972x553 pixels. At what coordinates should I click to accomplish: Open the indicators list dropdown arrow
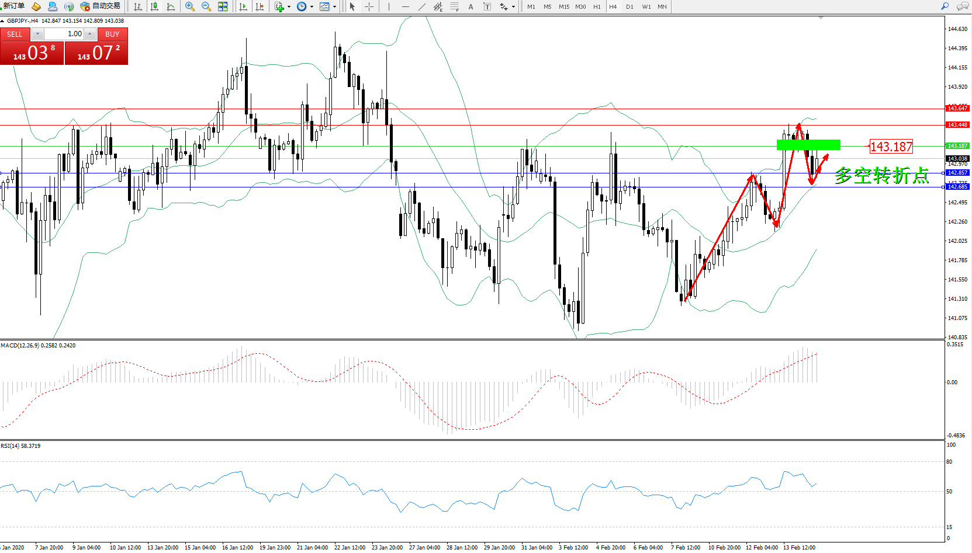[289, 7]
